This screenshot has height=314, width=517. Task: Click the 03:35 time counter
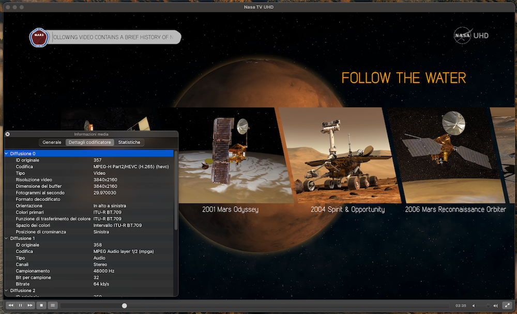point(461,306)
